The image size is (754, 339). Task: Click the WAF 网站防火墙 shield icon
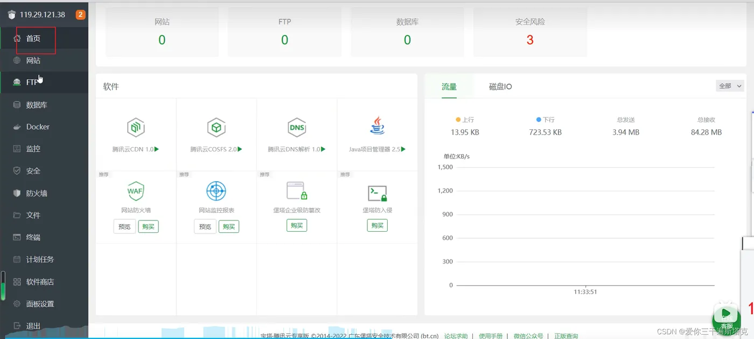(136, 191)
